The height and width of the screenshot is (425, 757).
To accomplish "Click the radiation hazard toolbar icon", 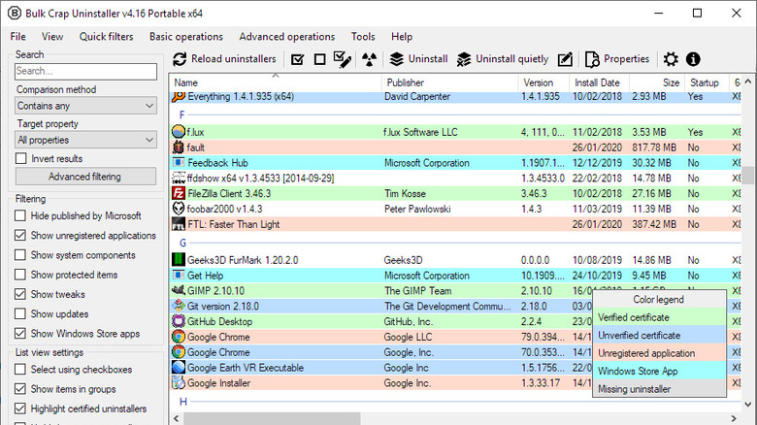I will pos(368,59).
